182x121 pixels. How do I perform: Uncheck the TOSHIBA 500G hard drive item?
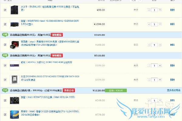5,80
